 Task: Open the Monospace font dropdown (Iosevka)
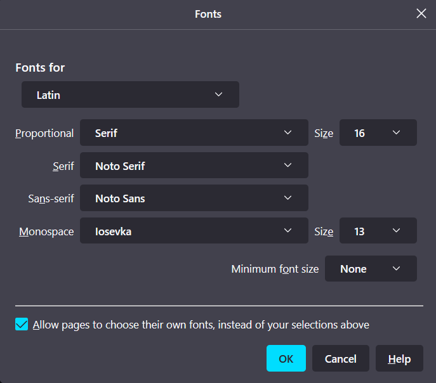point(194,231)
